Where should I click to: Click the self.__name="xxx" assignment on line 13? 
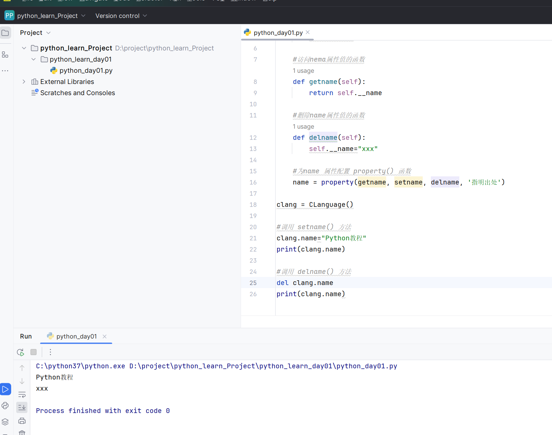click(x=343, y=149)
